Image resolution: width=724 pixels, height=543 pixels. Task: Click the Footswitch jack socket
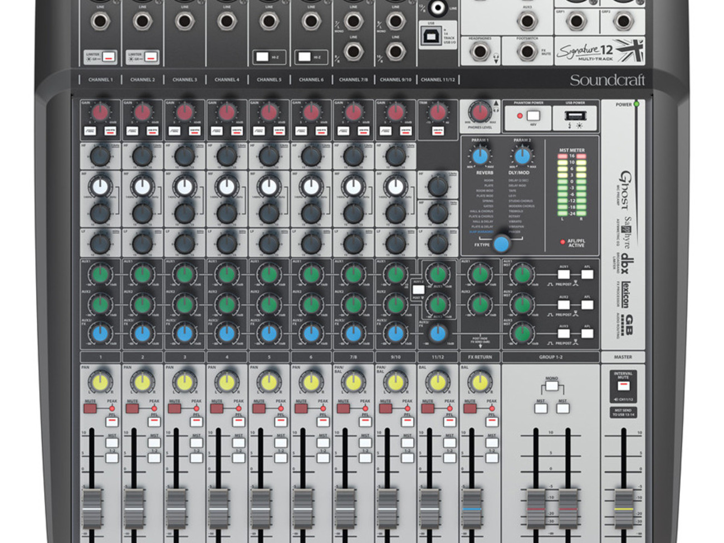pyautogui.click(x=526, y=51)
